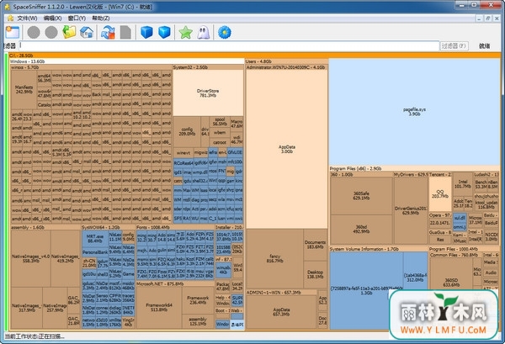505x344 pixels.
Task: Select the 360Safe 629.1Mb block
Action: click(x=361, y=196)
